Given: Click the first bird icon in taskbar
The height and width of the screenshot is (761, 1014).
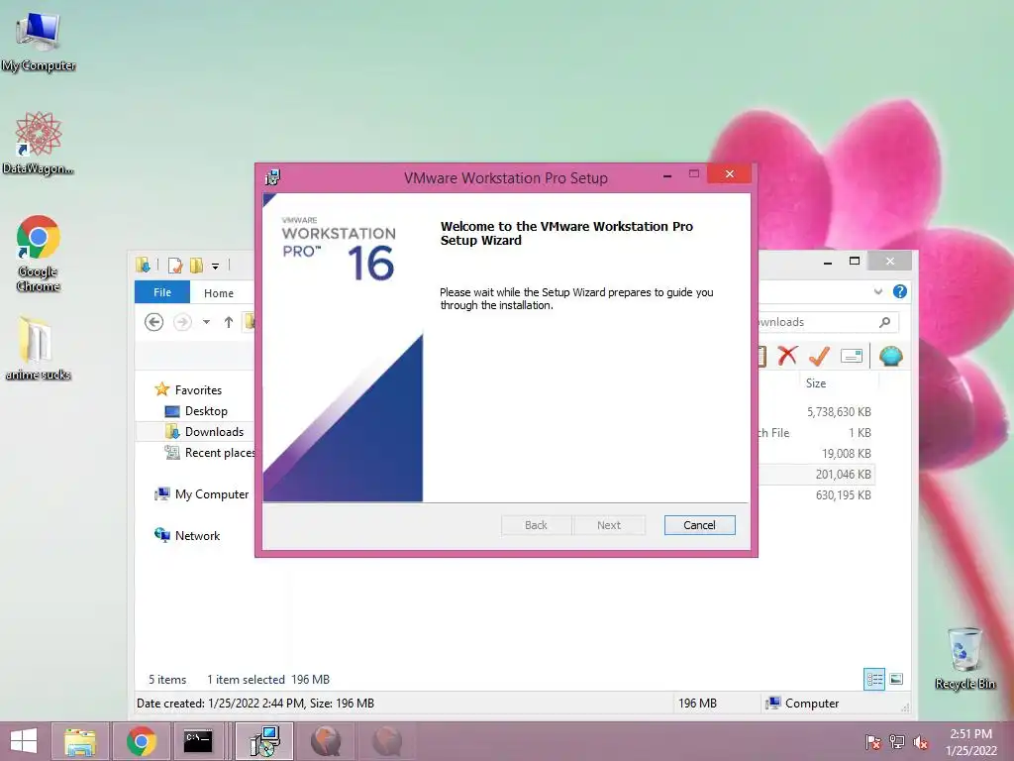Looking at the screenshot, I should pyautogui.click(x=326, y=741).
